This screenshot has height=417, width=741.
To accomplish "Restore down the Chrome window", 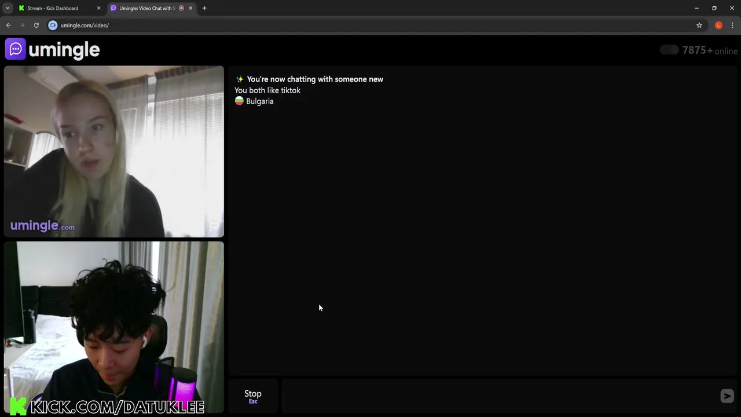I will 714,8.
